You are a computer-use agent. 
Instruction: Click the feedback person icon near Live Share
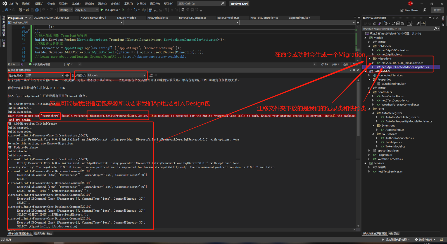coord(425,10)
